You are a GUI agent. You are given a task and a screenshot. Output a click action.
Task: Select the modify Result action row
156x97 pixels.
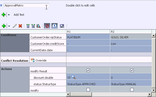coord(48,70)
